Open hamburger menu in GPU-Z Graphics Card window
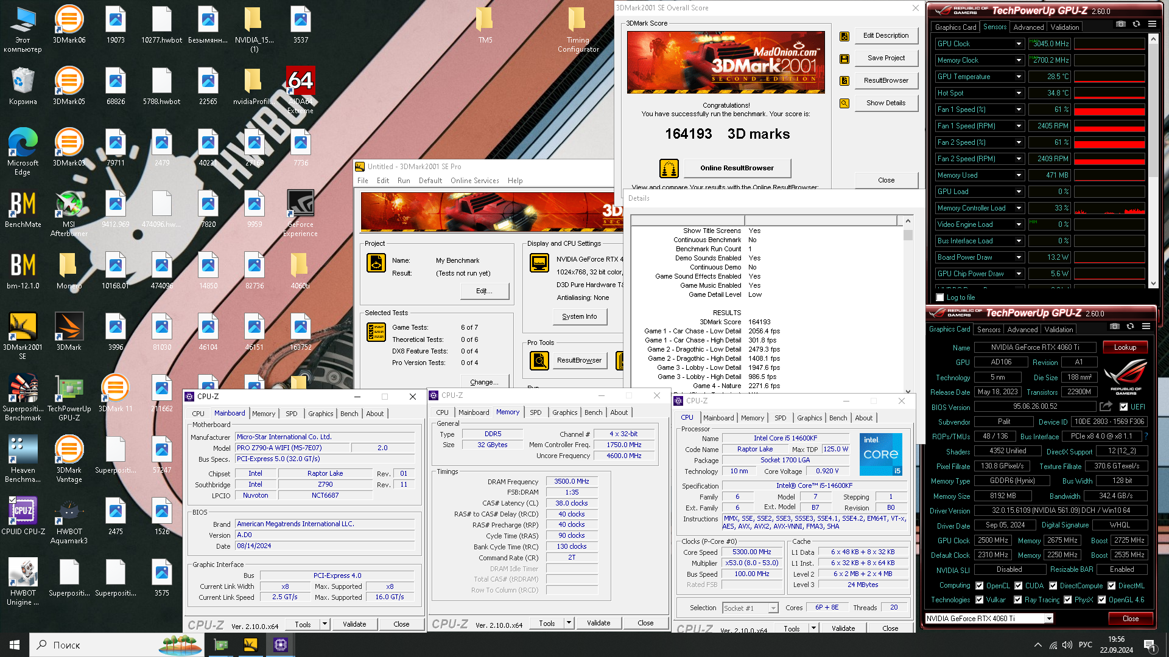1169x657 pixels. tap(1146, 326)
